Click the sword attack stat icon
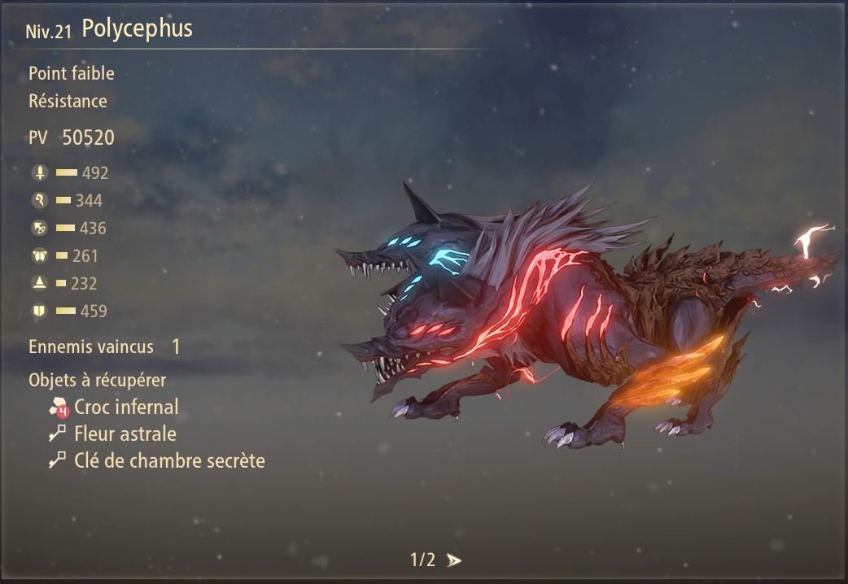 pyautogui.click(x=40, y=173)
